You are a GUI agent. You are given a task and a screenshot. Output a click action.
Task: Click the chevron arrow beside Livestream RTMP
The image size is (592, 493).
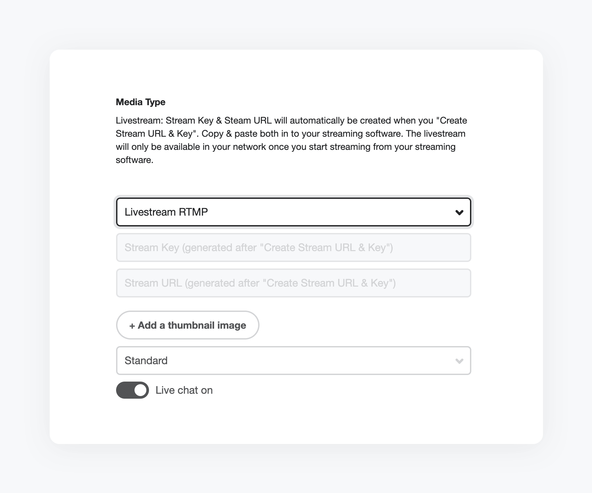click(x=459, y=213)
